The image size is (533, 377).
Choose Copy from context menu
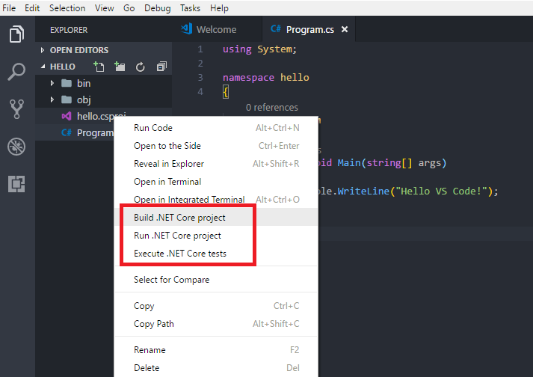point(217,306)
